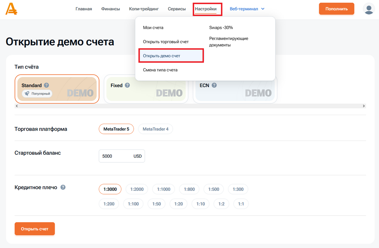Select leverage 1:50
Screen dimensions: 379x248
[156, 204]
